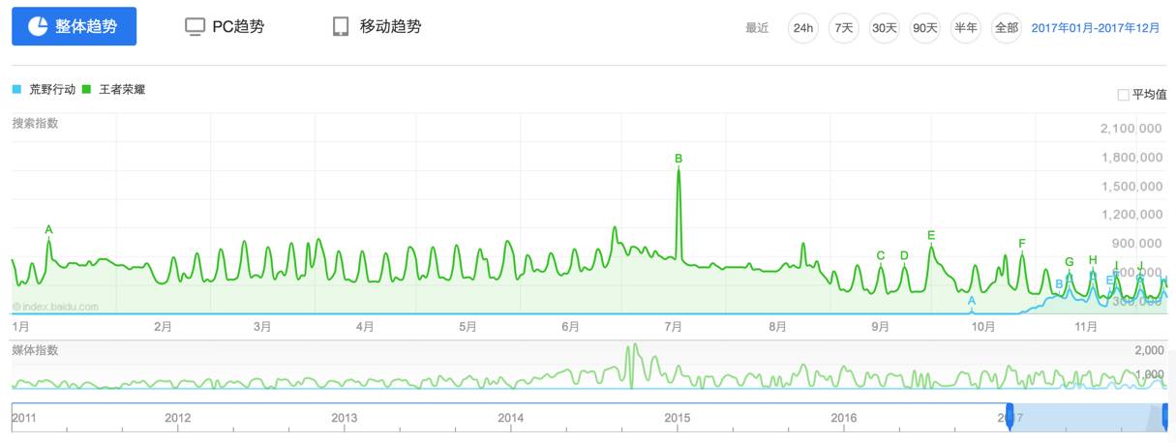Grab the right timeline range handle

(1165, 417)
